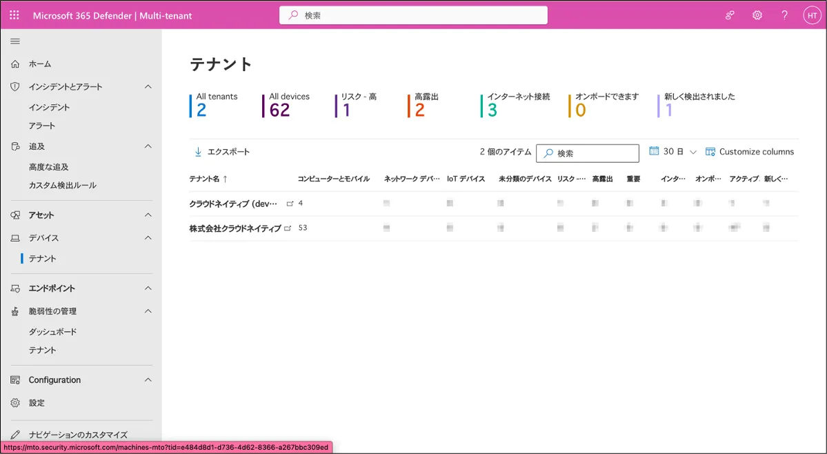827x454 pixels.
Task: Collapse the インシデントとアラート section chevron
Action: pyautogui.click(x=148, y=87)
